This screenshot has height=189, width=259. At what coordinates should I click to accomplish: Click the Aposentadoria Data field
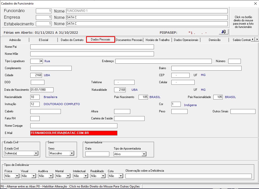97,154
